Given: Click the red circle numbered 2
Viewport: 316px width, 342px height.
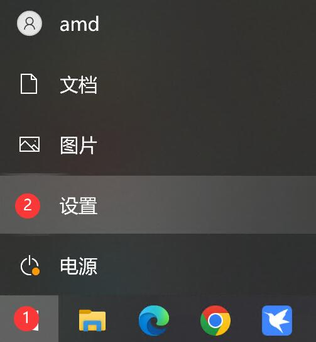Looking at the screenshot, I should pyautogui.click(x=28, y=206).
